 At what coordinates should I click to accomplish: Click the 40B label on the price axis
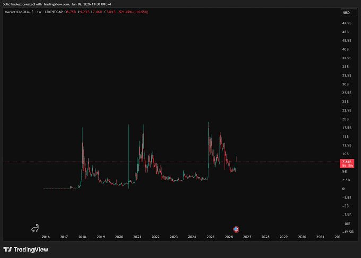(x=346, y=49)
